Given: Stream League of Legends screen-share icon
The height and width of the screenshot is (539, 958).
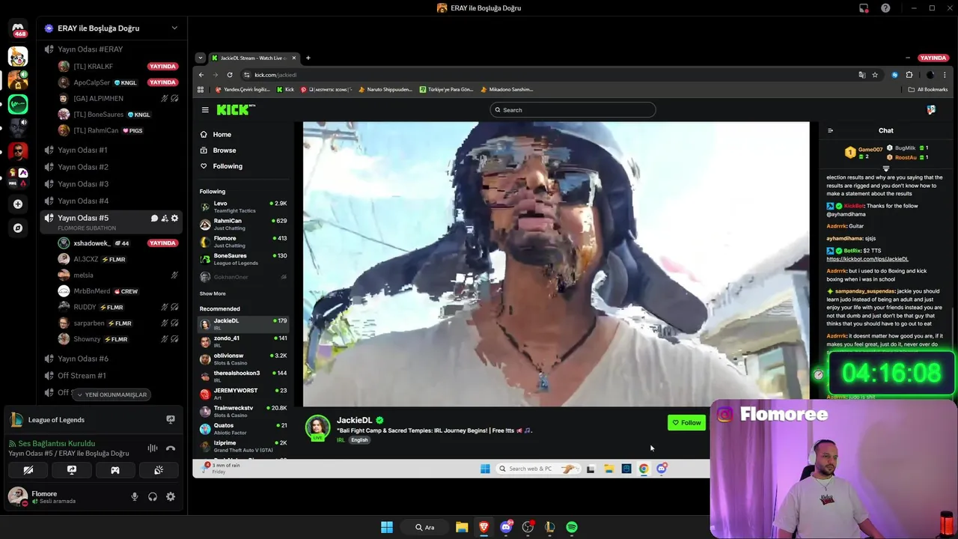Looking at the screenshot, I should click(x=171, y=420).
